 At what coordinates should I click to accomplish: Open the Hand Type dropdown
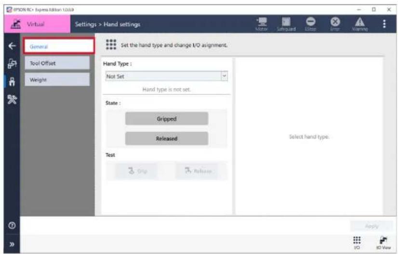pos(167,76)
